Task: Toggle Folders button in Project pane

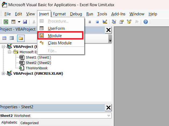Action: pos(21,38)
